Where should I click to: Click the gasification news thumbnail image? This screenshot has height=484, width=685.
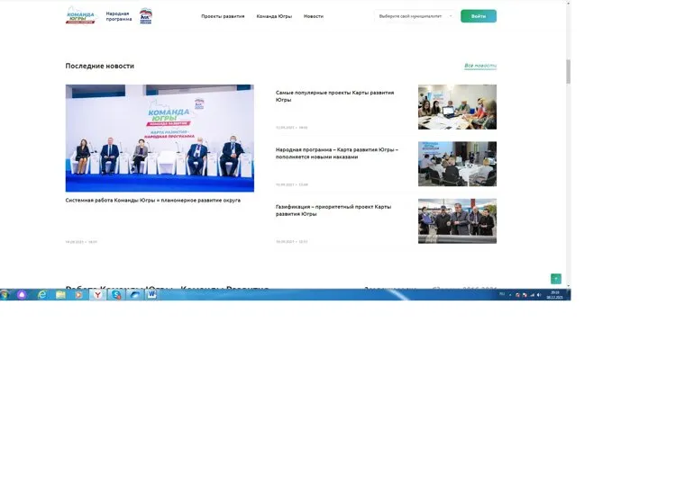pos(457,220)
